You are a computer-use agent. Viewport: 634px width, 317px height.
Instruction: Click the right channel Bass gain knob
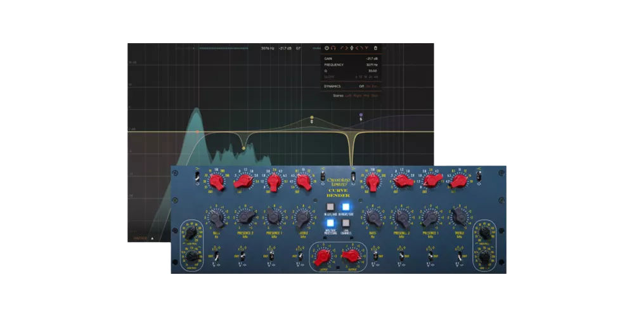click(x=373, y=218)
